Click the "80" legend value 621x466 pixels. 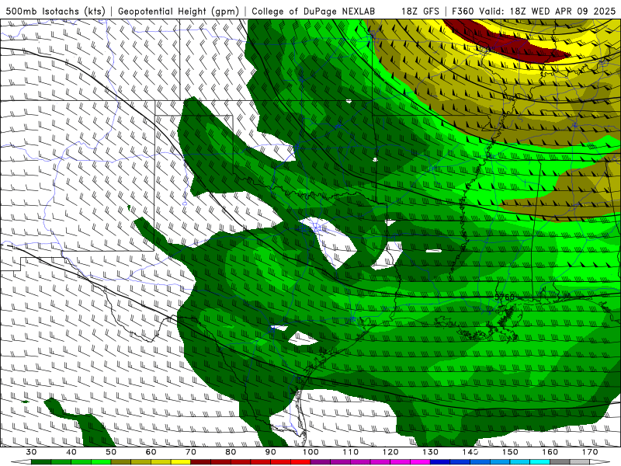coord(231,452)
